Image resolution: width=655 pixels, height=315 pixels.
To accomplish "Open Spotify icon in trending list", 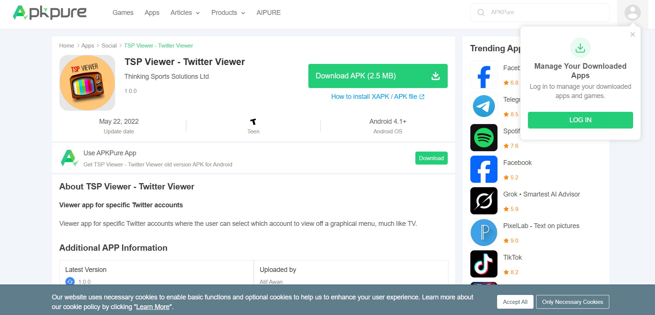I will (484, 138).
